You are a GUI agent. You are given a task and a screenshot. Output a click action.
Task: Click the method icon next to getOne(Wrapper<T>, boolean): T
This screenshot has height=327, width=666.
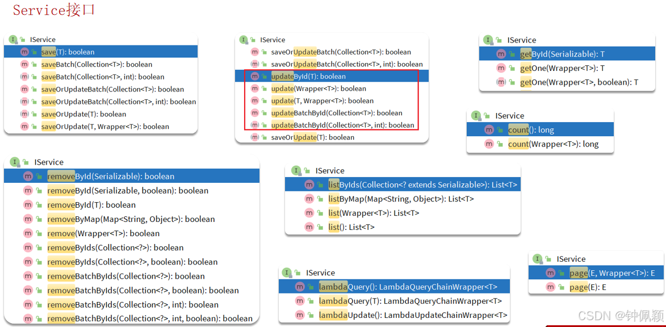pos(501,82)
